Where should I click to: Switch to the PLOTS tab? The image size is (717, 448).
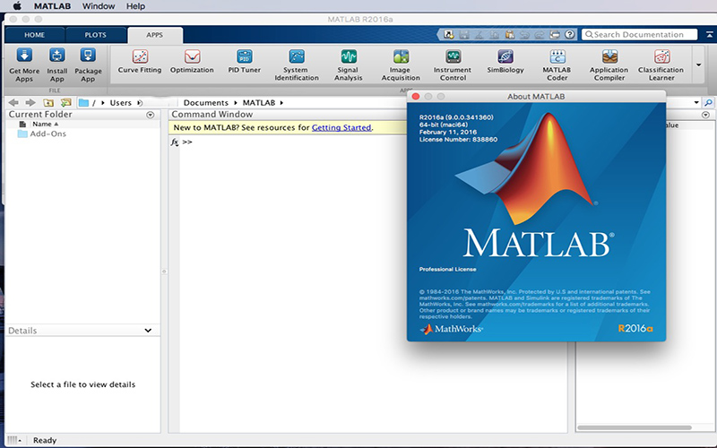95,35
